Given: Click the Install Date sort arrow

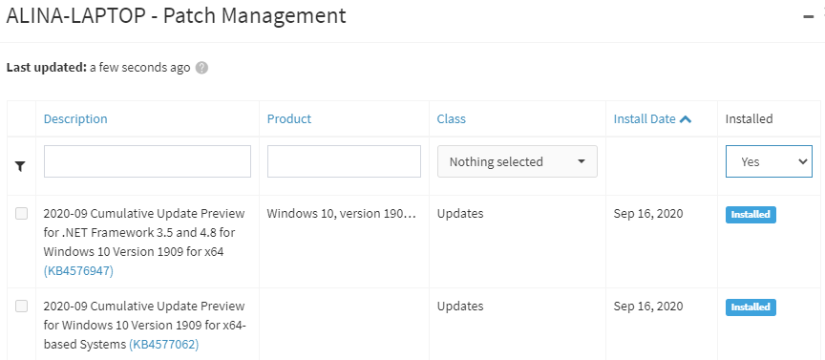Looking at the screenshot, I should [x=685, y=119].
